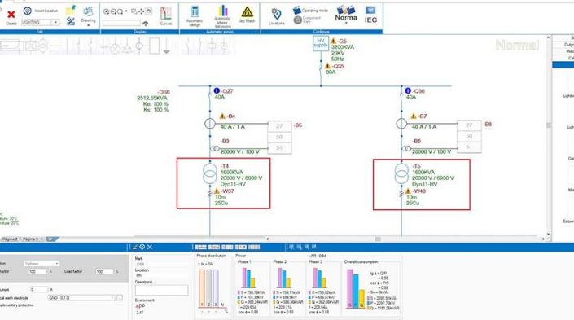Screen dimensions: 574x320
Task: Click warning icon next to -Q35 breaker
Action: point(327,66)
